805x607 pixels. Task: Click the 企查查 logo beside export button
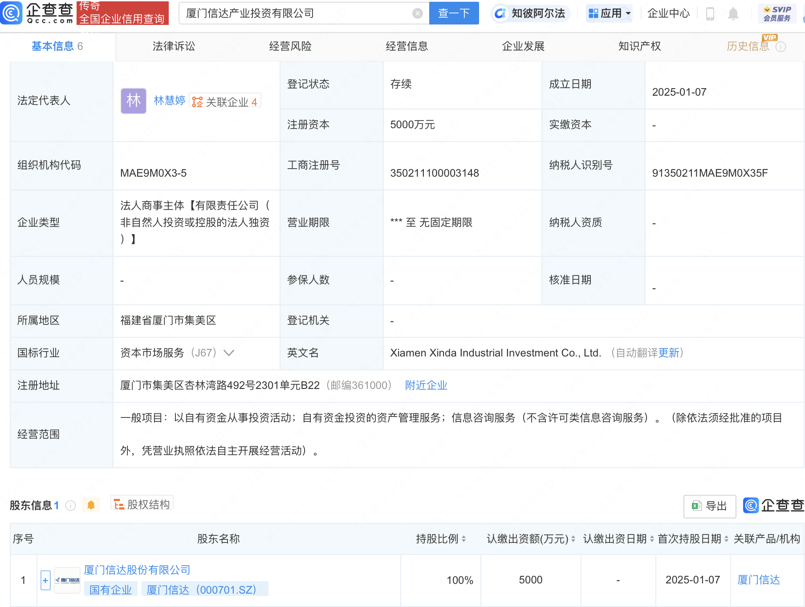(x=774, y=505)
